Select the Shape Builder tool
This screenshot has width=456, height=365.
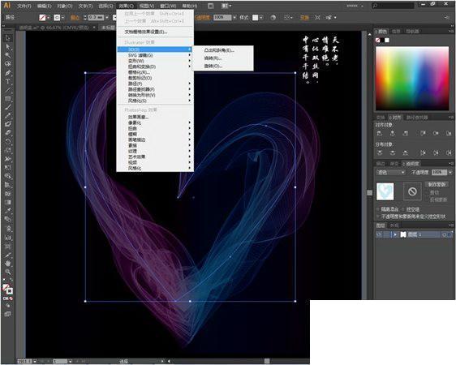pyautogui.click(x=7, y=176)
